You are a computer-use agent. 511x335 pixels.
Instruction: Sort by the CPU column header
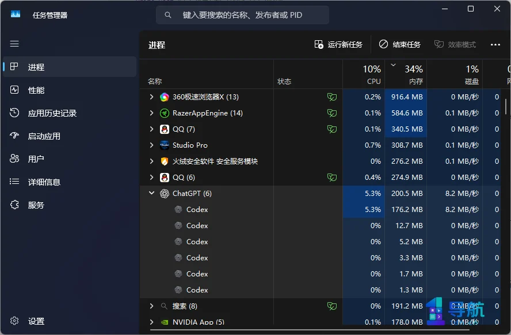click(x=364, y=74)
